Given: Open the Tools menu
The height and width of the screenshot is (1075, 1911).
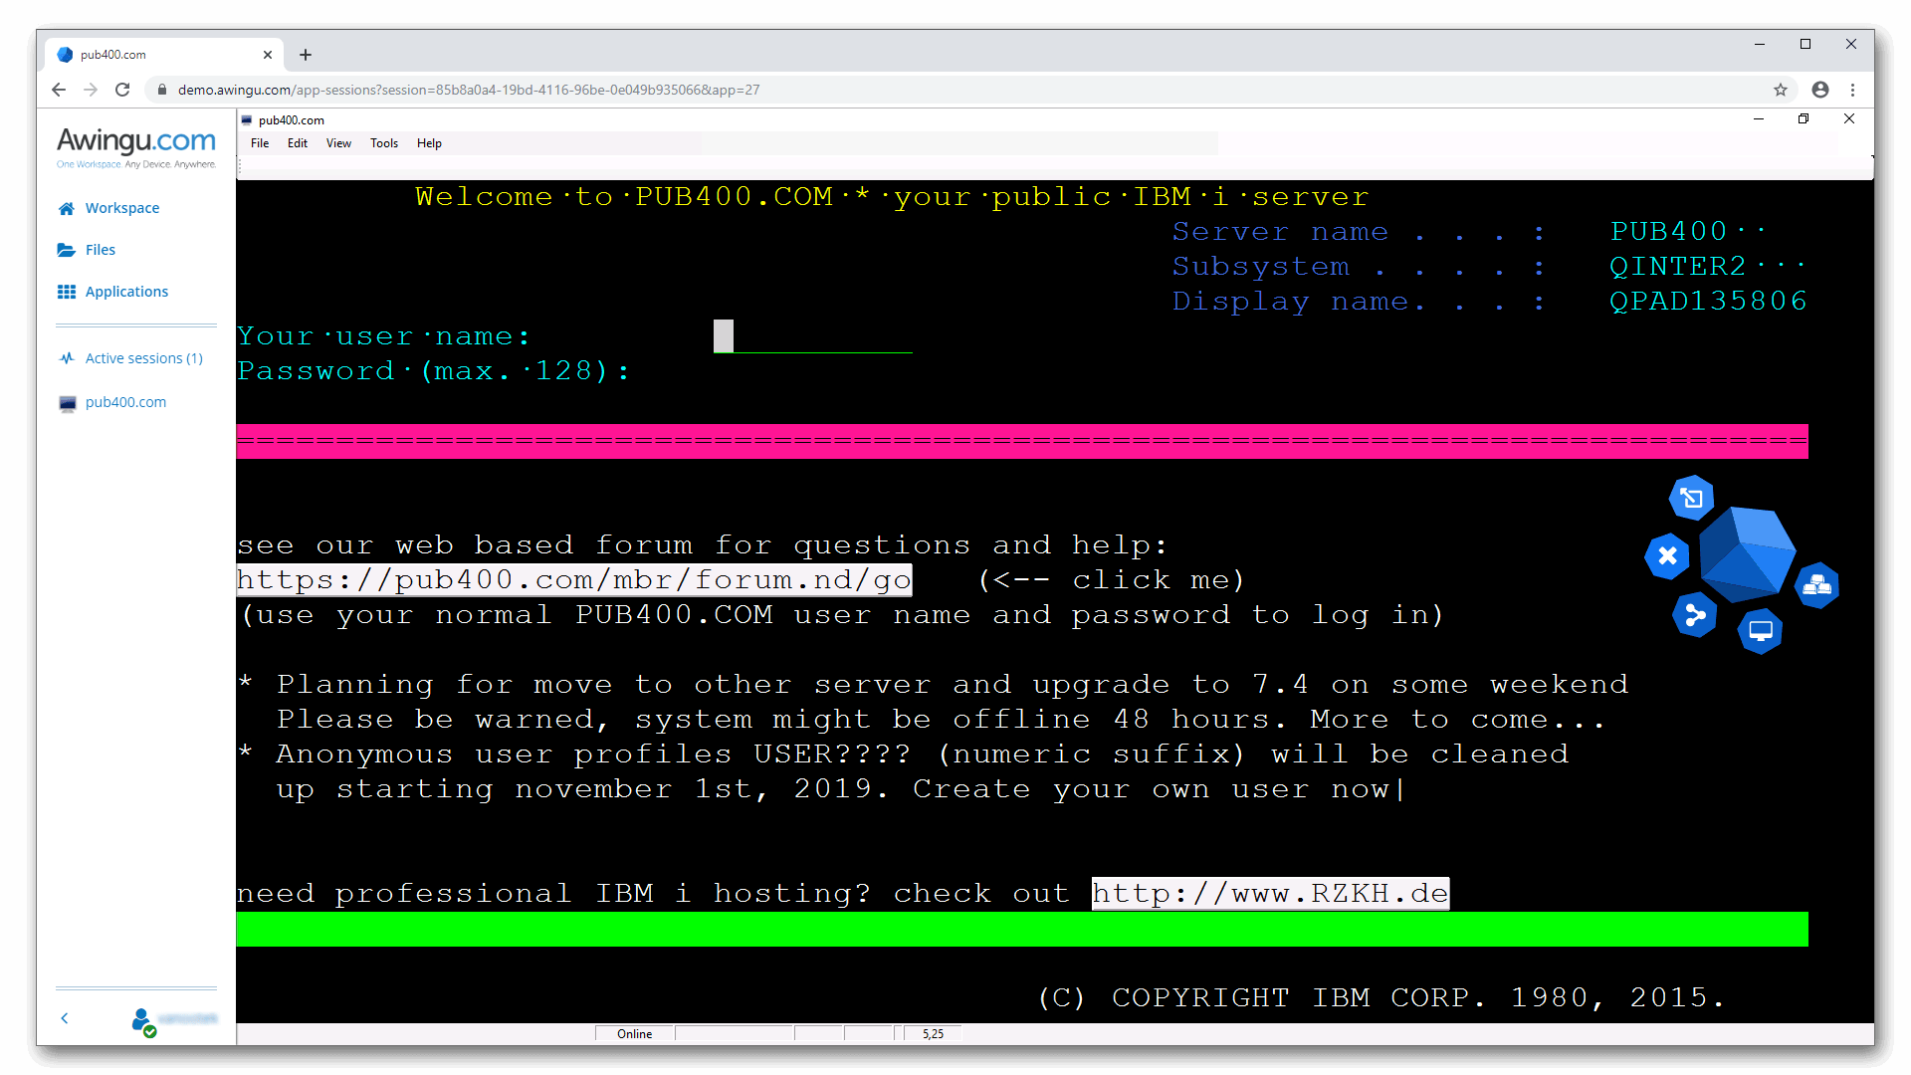Looking at the screenshot, I should (x=384, y=143).
